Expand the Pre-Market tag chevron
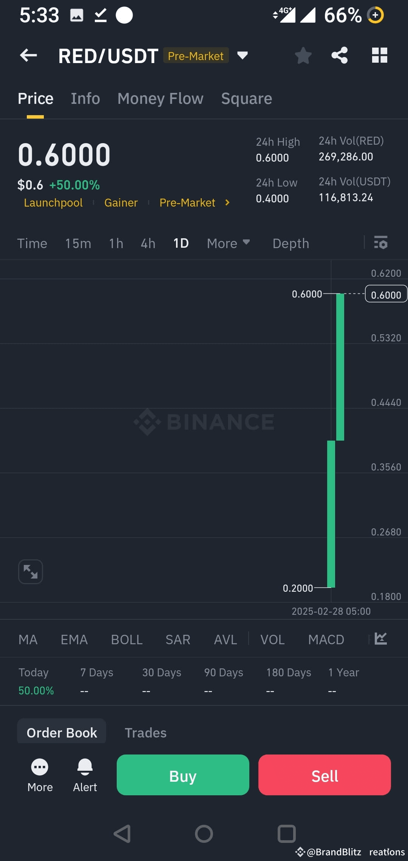The image size is (408, 861). coord(227,203)
